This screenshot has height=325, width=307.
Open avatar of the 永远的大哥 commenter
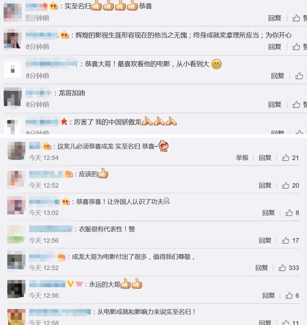[16, 289]
